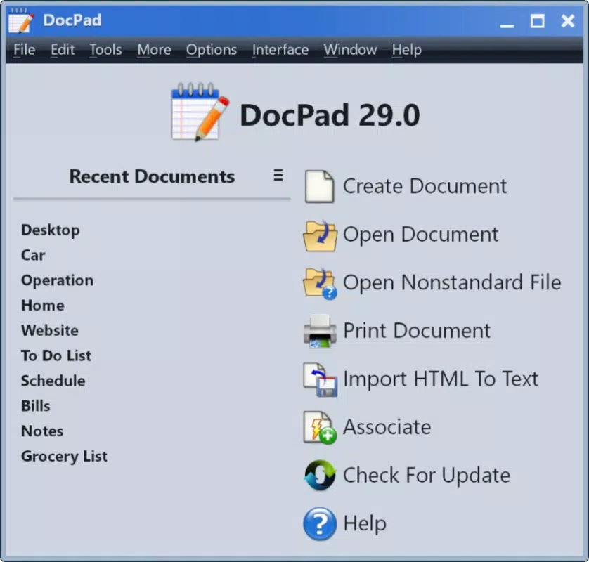The width and height of the screenshot is (589, 562).
Task: Click Check For Update text
Action: click(x=427, y=476)
